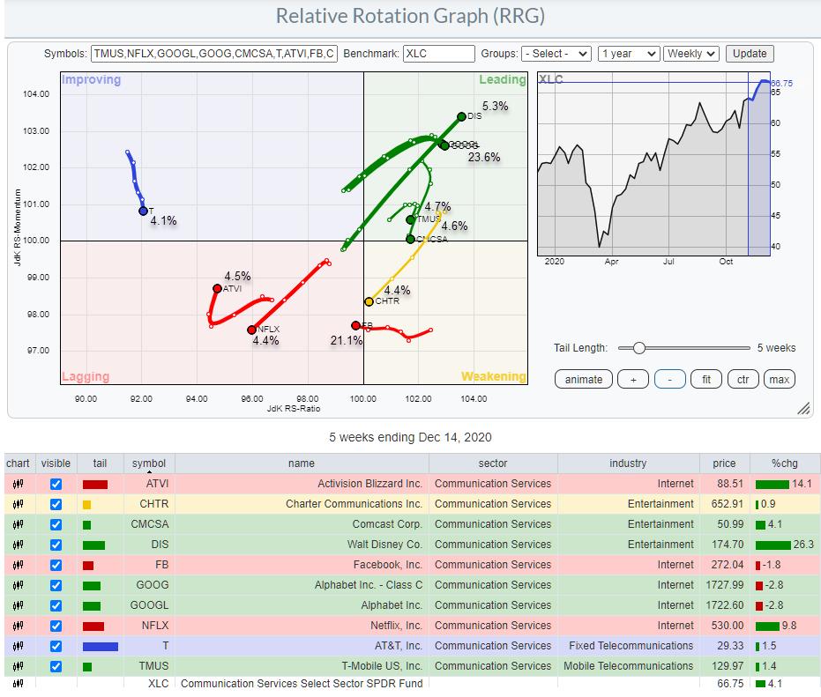
Task: Start the animate button
Action: coord(584,379)
